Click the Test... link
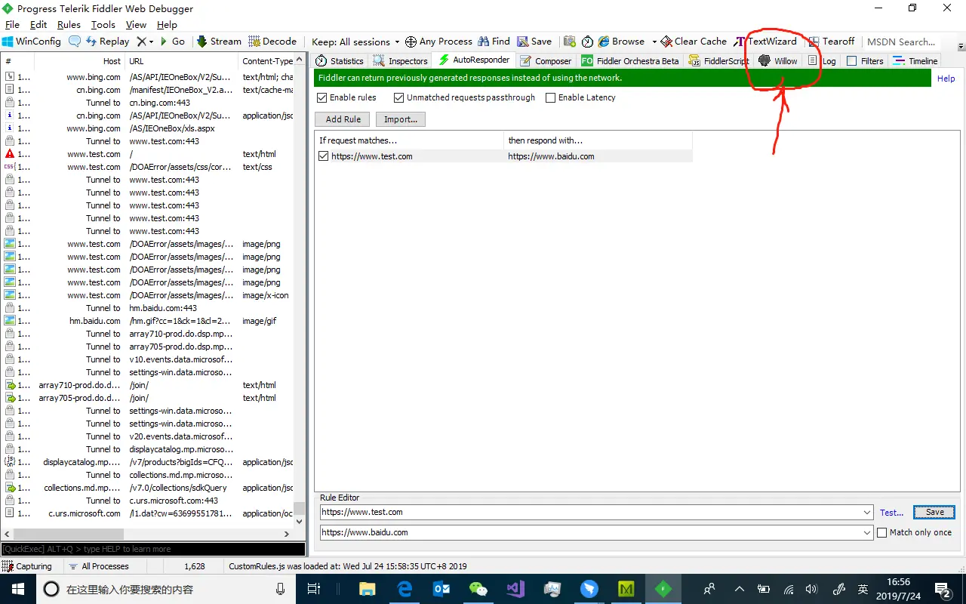Viewport: 966px width, 604px height. pyautogui.click(x=891, y=513)
